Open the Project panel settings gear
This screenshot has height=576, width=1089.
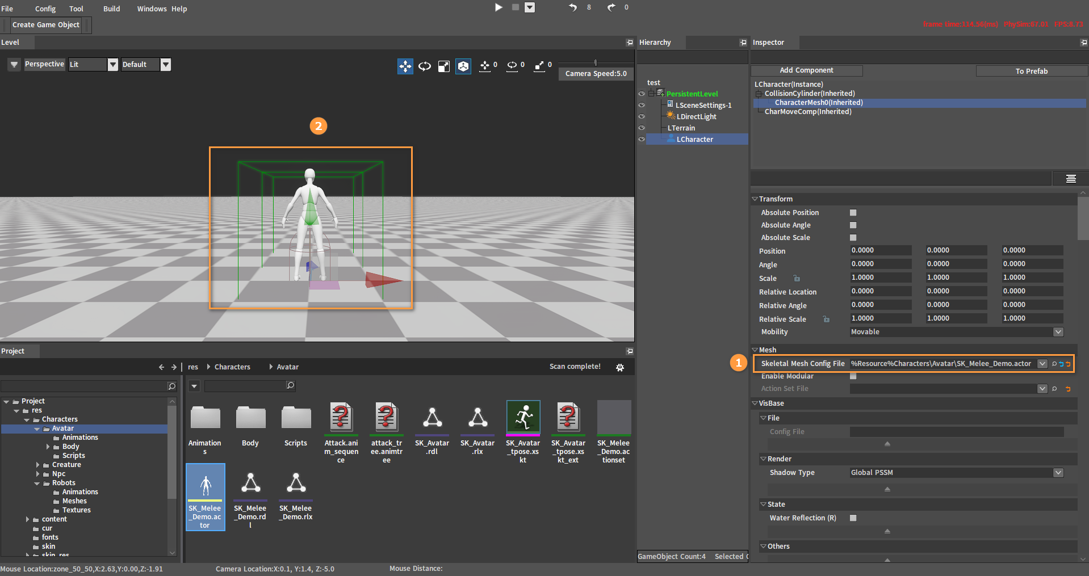[620, 367]
